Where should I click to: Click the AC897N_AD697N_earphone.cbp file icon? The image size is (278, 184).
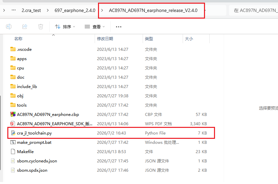[x=13, y=114]
